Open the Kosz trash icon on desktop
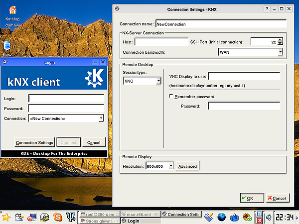Viewport: 299px width, 224px height. click(x=7, y=46)
